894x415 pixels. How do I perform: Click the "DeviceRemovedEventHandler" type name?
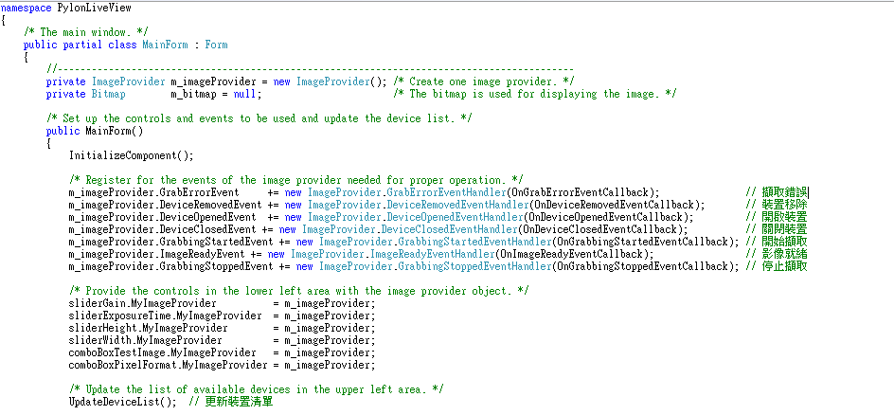pyautogui.click(x=457, y=205)
